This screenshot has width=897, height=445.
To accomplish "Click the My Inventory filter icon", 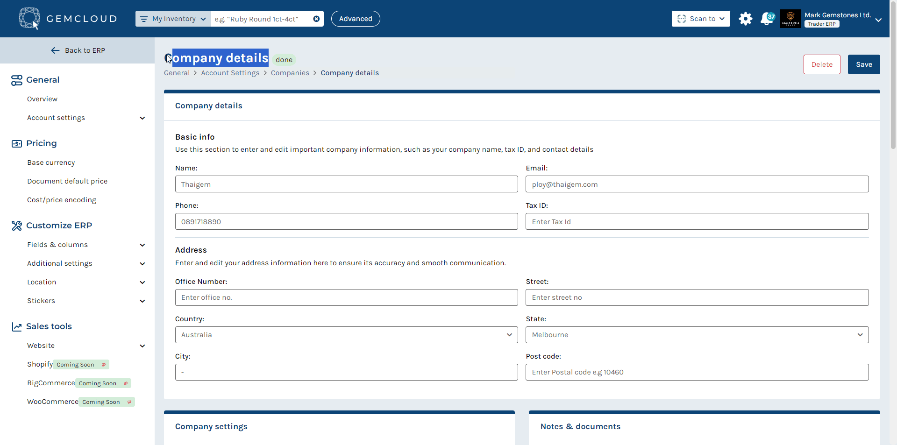I will pyautogui.click(x=144, y=19).
